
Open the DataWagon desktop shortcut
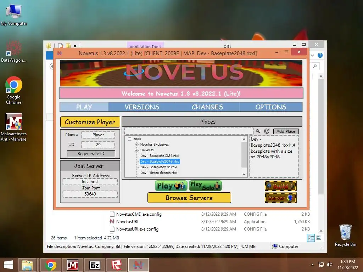tap(13, 51)
